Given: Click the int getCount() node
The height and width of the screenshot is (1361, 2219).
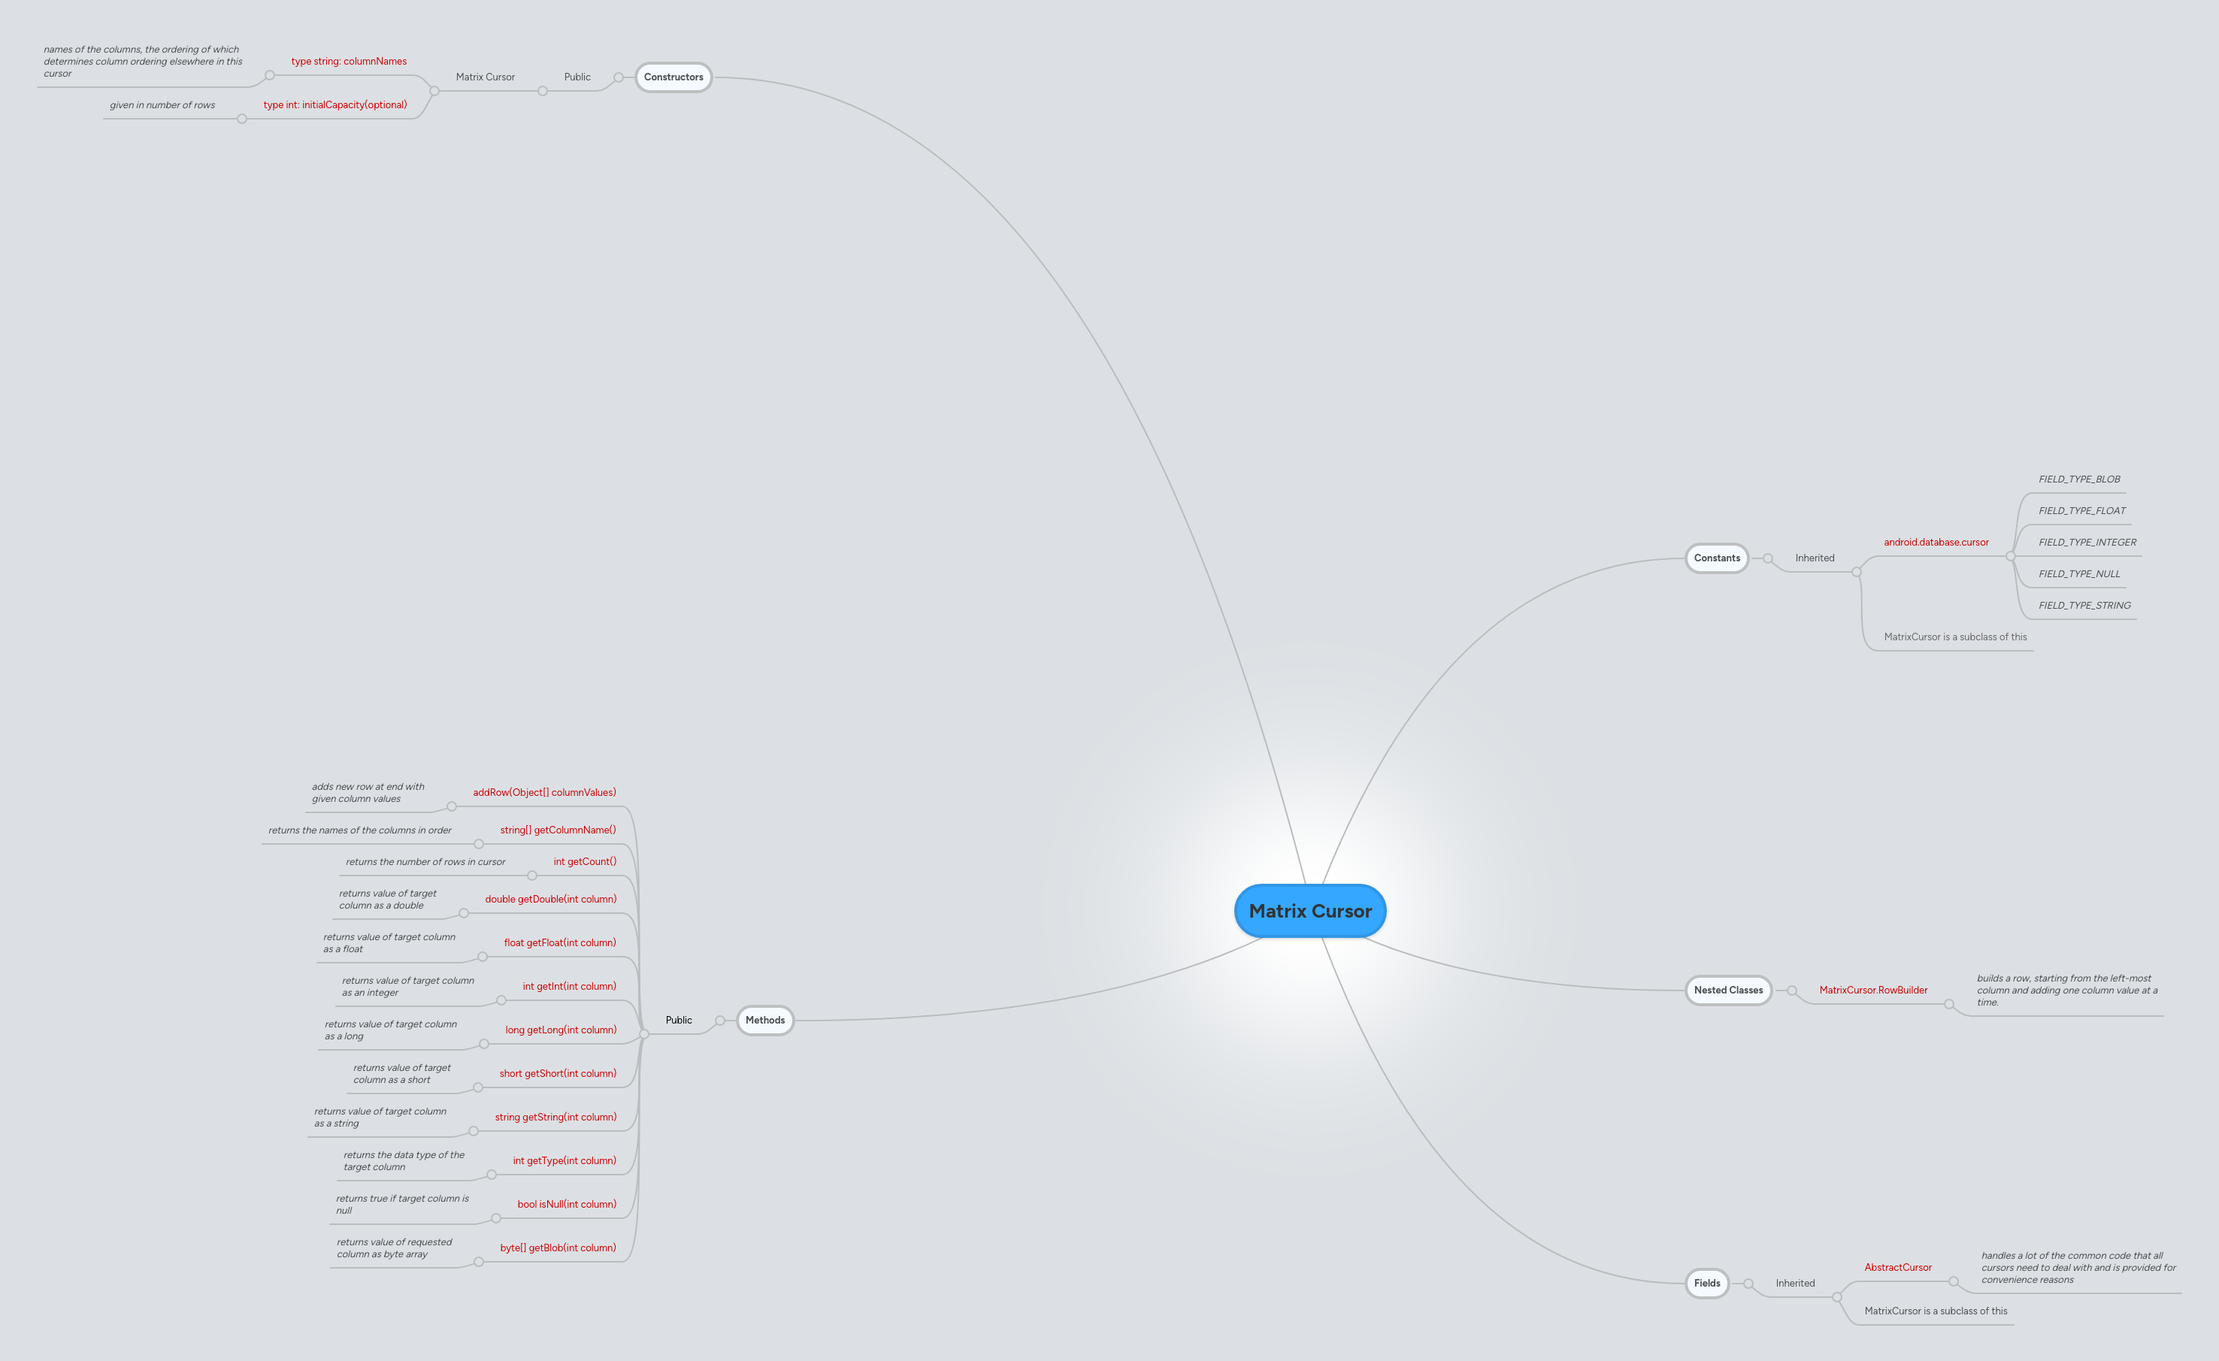Looking at the screenshot, I should click(x=585, y=861).
